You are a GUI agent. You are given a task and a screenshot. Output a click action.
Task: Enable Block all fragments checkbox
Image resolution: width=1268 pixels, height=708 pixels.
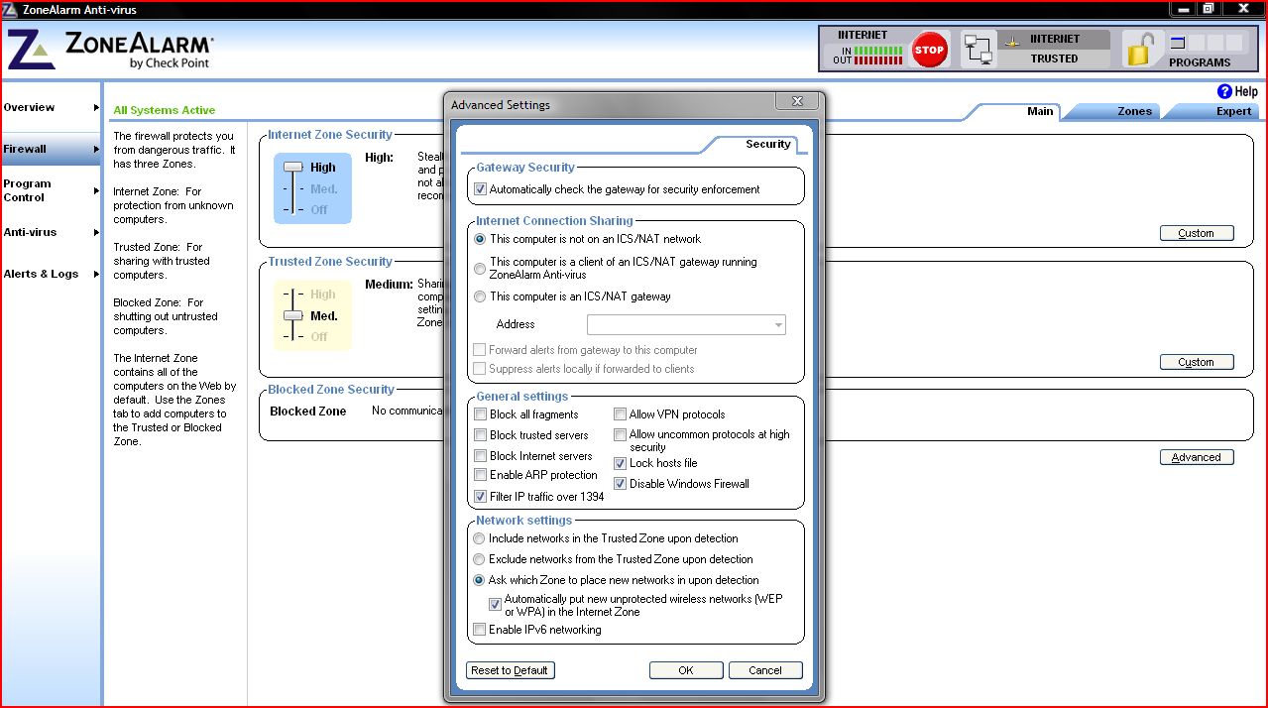[481, 414]
